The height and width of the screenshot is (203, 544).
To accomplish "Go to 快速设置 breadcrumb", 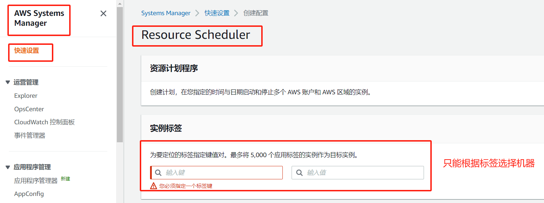I will [217, 13].
